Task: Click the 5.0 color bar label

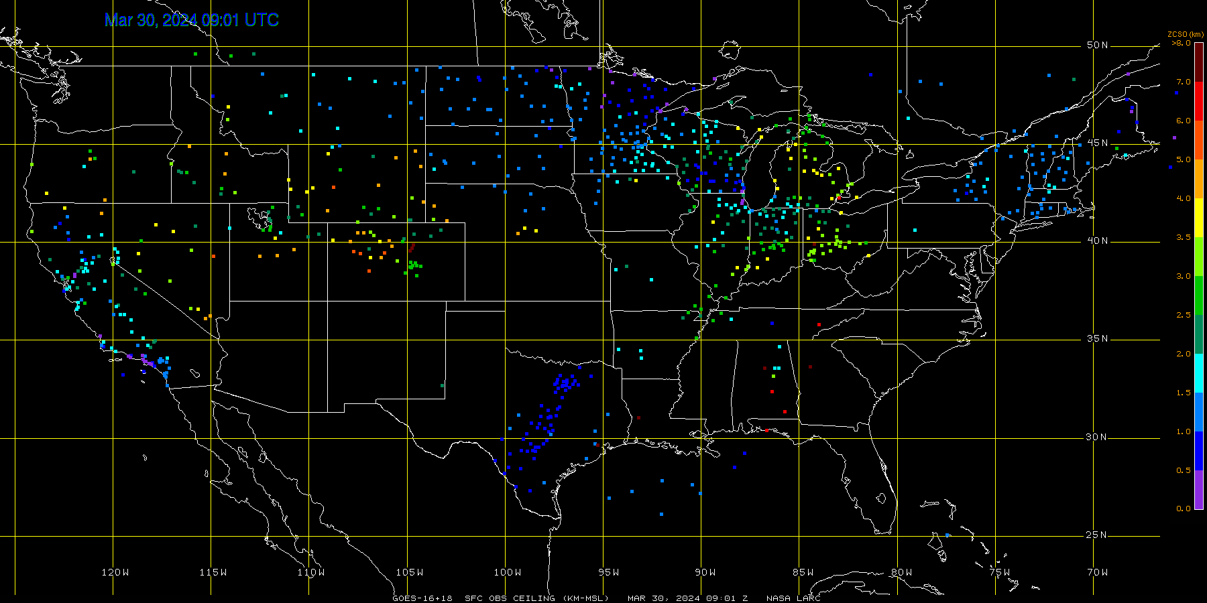Action: click(1184, 159)
